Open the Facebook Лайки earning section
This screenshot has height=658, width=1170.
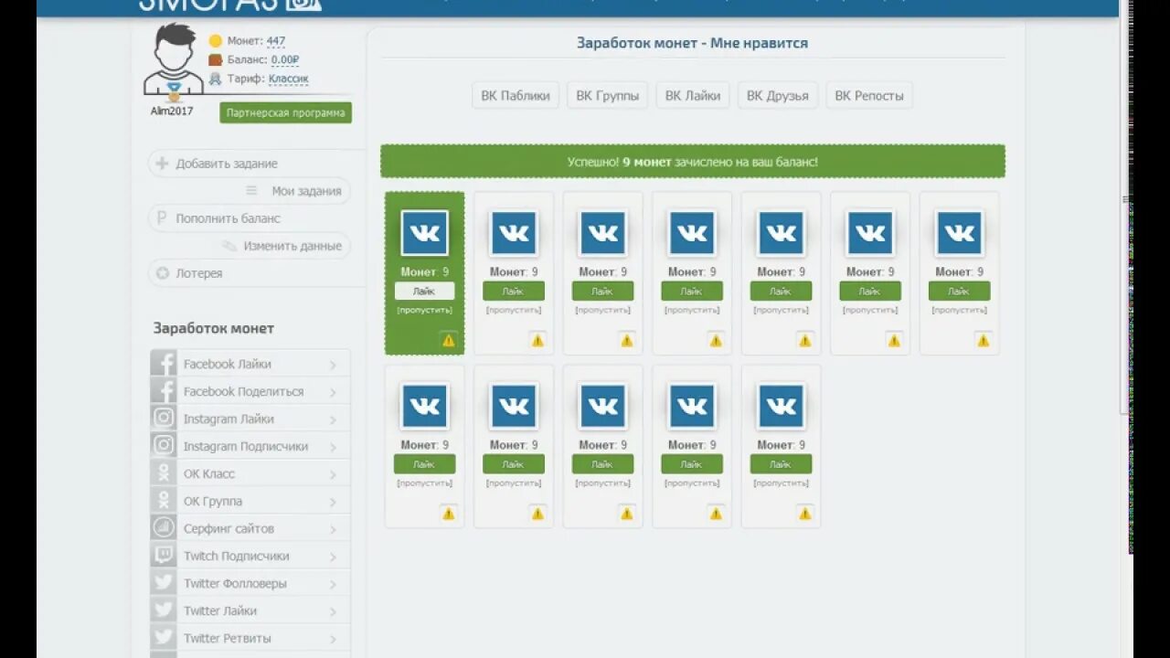coord(250,364)
